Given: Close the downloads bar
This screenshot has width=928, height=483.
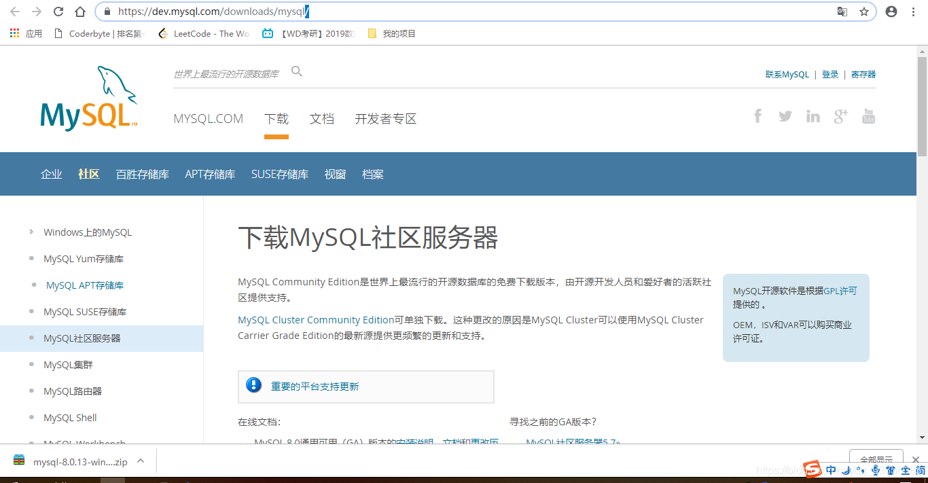Looking at the screenshot, I should (x=916, y=460).
